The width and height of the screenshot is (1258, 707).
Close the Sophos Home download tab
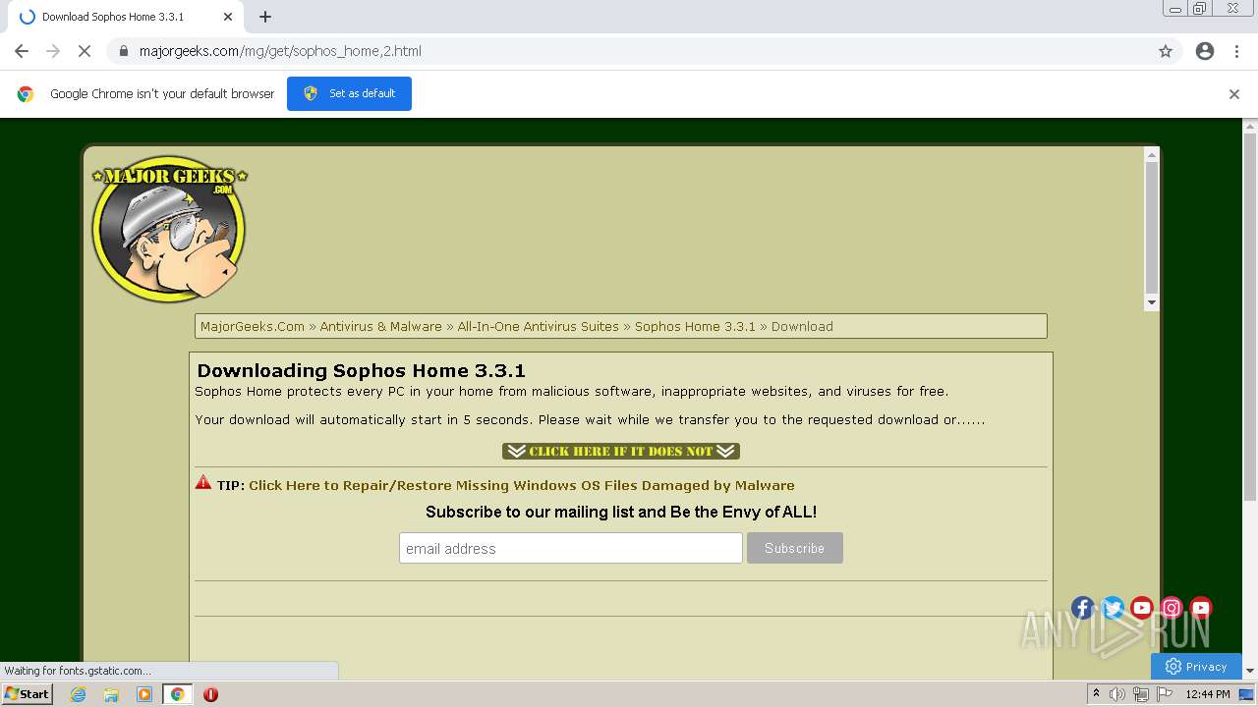tap(228, 17)
